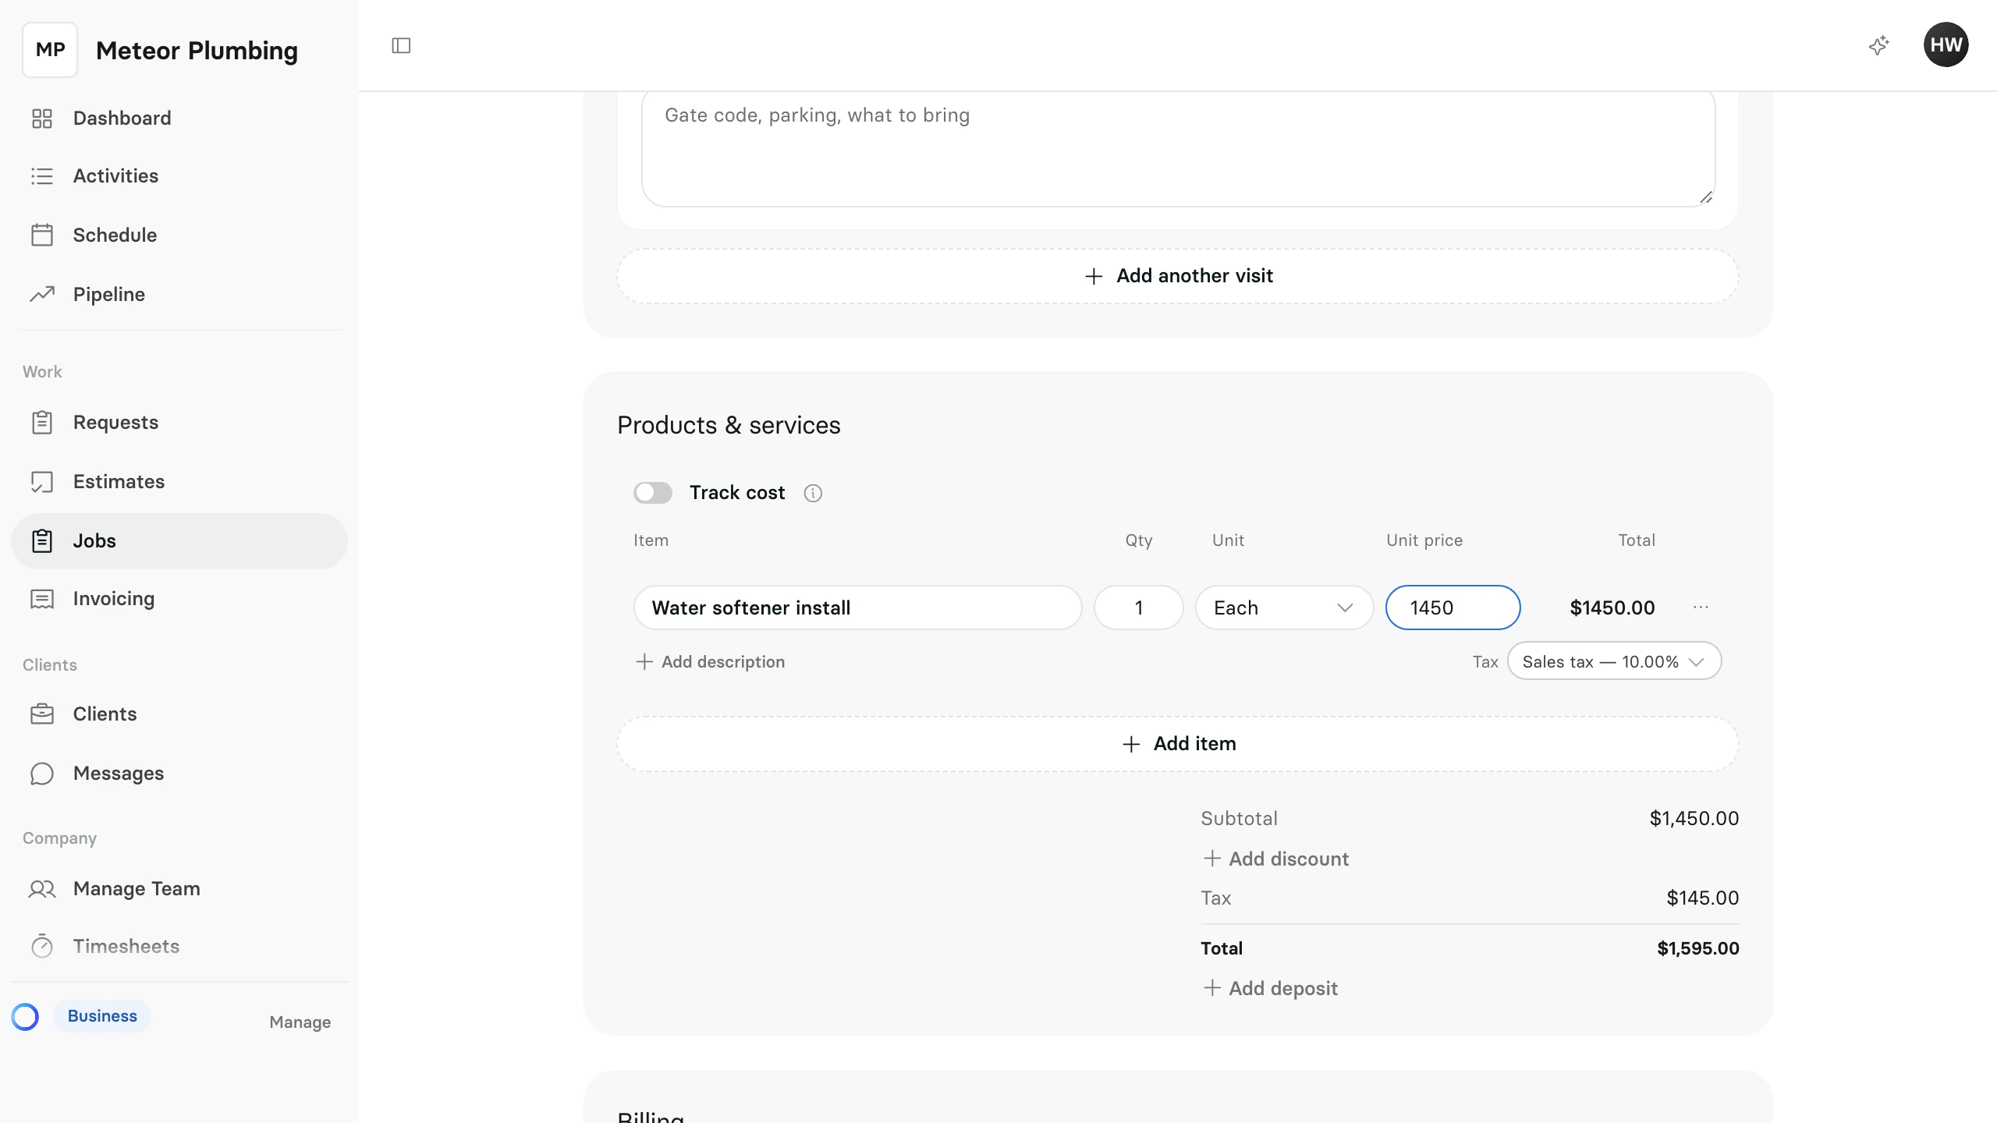1997x1123 pixels.
Task: Click the Timesheets stopwatch icon
Action: click(42, 946)
